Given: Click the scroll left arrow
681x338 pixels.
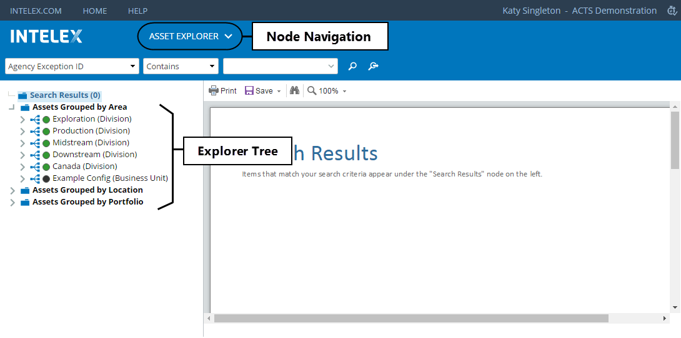Looking at the screenshot, I should (209, 319).
